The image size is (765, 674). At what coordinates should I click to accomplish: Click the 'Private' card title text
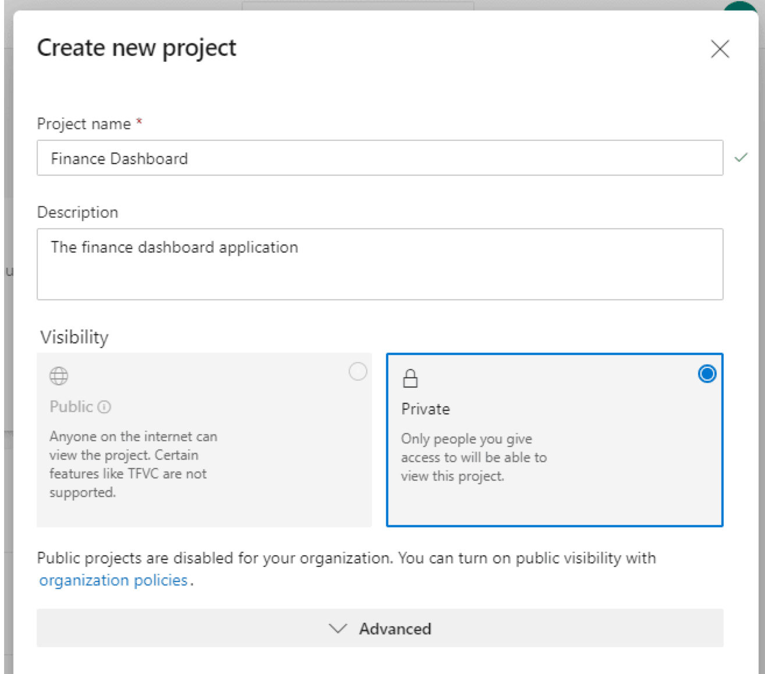click(426, 409)
